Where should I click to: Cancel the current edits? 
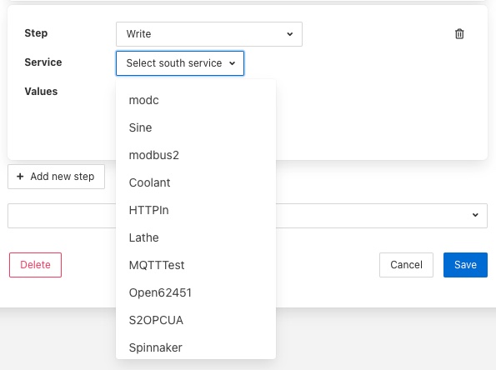click(406, 265)
